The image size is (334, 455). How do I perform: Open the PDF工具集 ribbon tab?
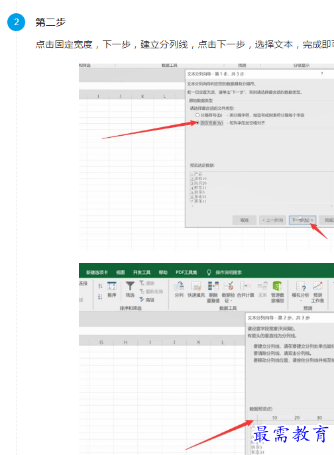(x=186, y=272)
